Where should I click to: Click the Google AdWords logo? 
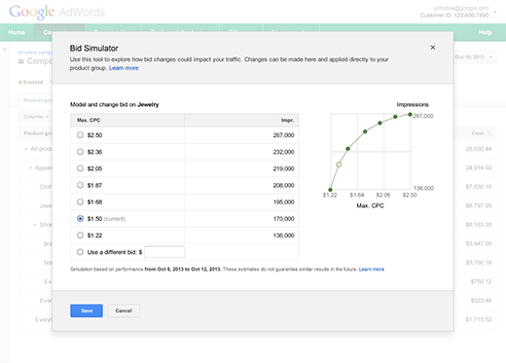[x=57, y=12]
